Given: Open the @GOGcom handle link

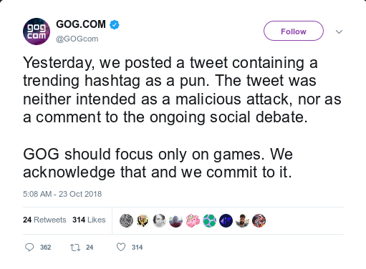Looking at the screenshot, I should pos(77,39).
